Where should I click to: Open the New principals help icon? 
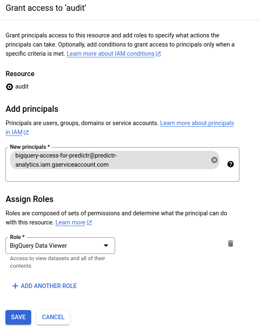coord(231,164)
